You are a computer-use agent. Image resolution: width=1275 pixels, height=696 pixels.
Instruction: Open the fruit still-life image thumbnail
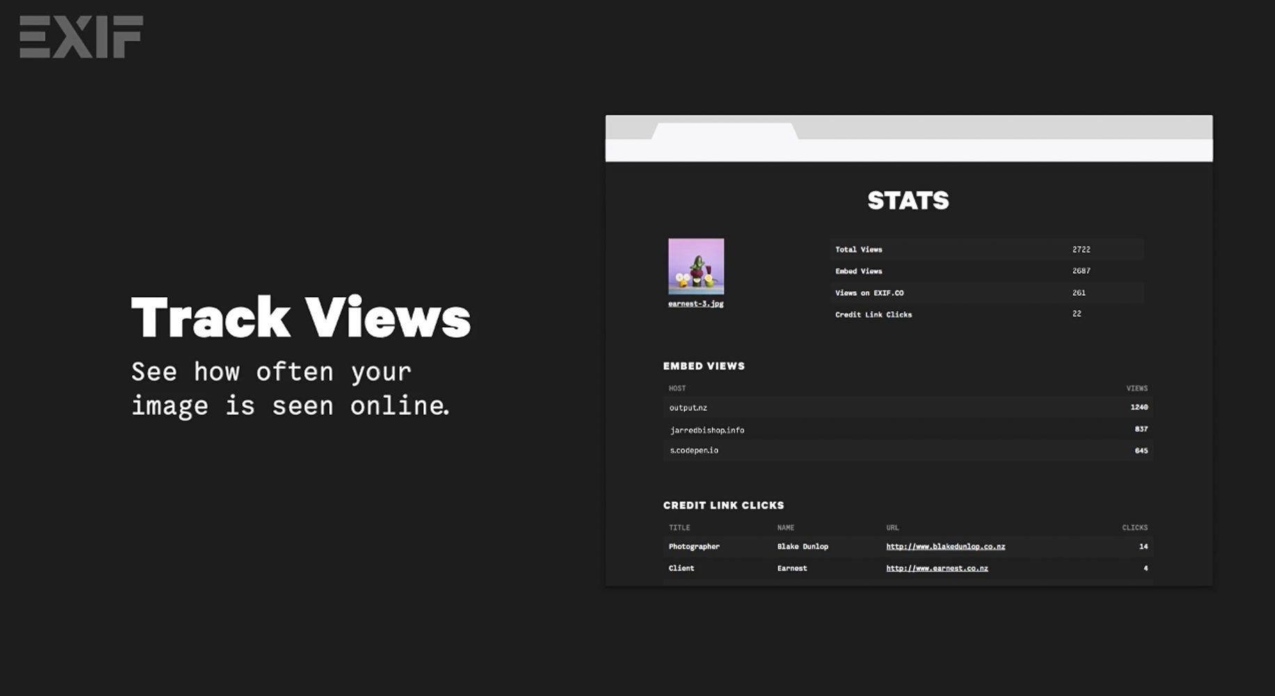pyautogui.click(x=696, y=266)
